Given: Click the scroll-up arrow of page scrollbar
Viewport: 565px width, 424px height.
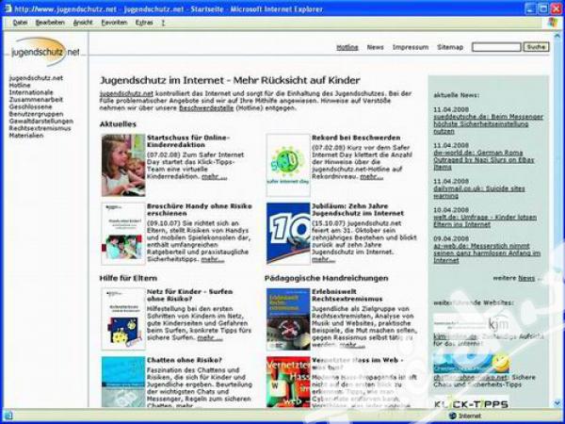Looking at the screenshot, I should 557,36.
